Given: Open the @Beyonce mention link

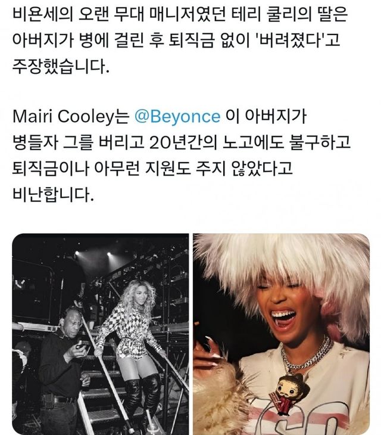Looking at the screenshot, I should 177,116.
